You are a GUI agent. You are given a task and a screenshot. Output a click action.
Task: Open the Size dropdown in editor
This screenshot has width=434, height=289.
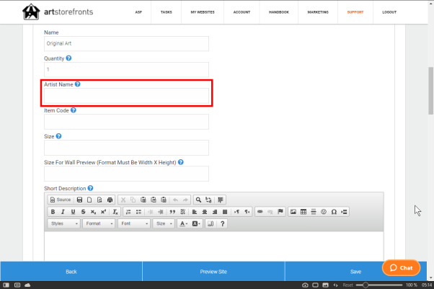coord(164,223)
